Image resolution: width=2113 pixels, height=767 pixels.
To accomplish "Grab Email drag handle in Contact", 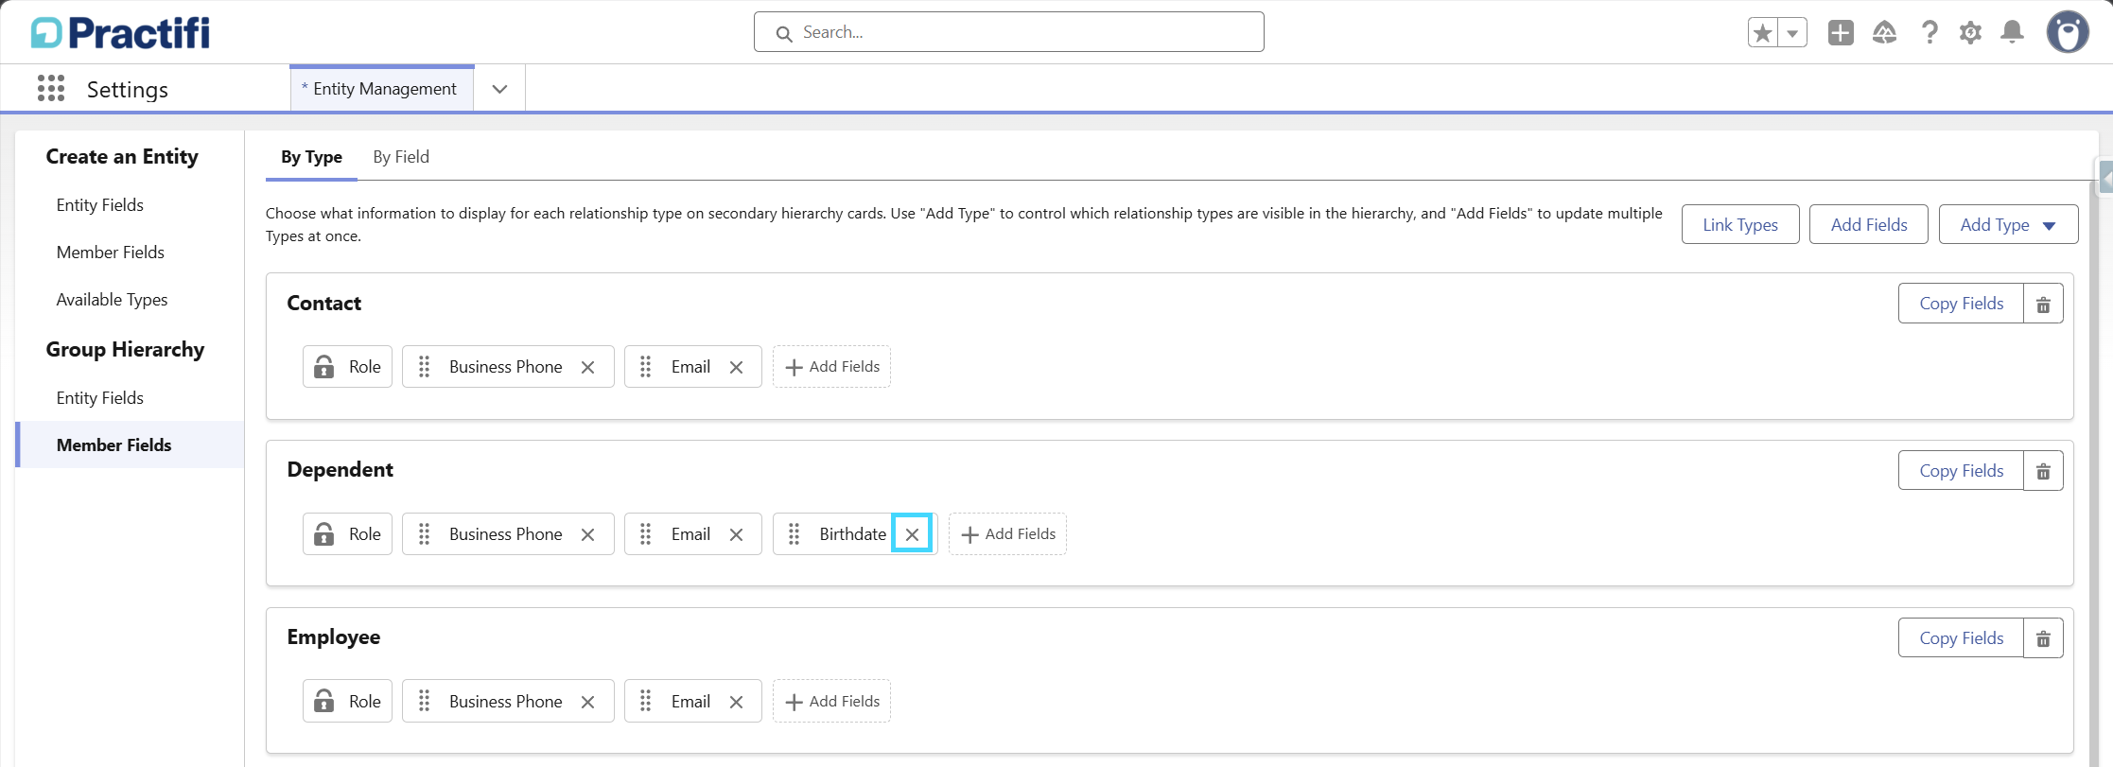I will coord(646,367).
